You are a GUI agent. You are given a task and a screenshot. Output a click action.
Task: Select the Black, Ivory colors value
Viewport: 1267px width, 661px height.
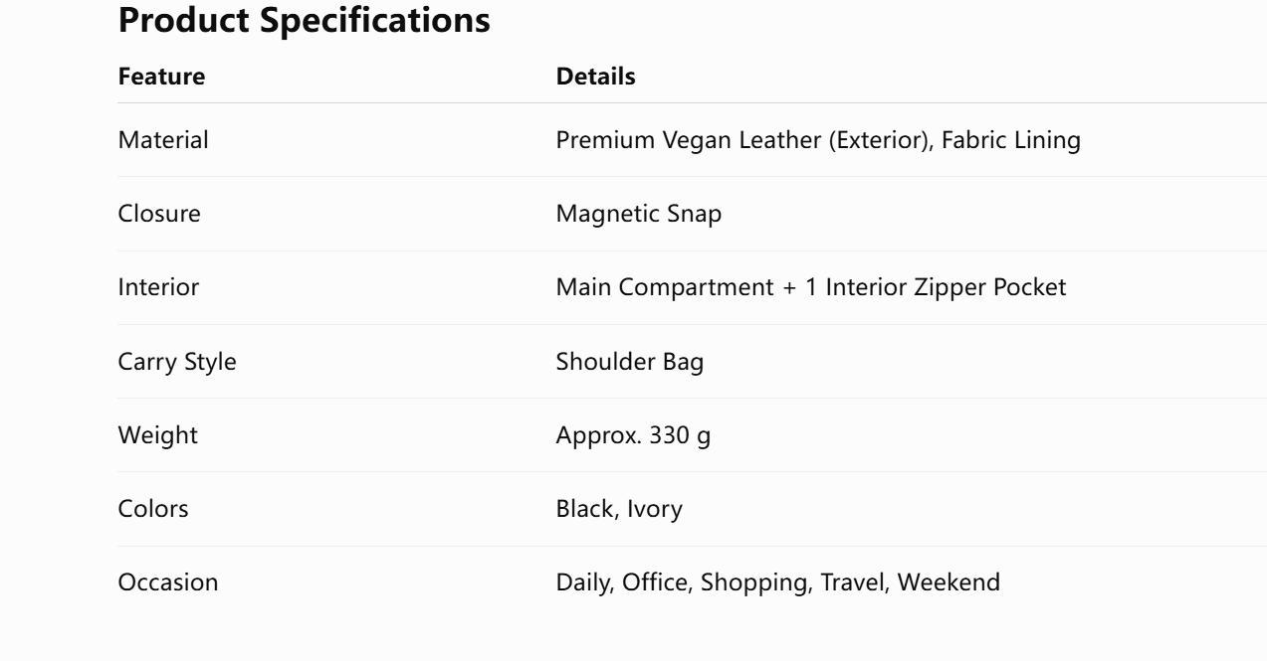619,510
